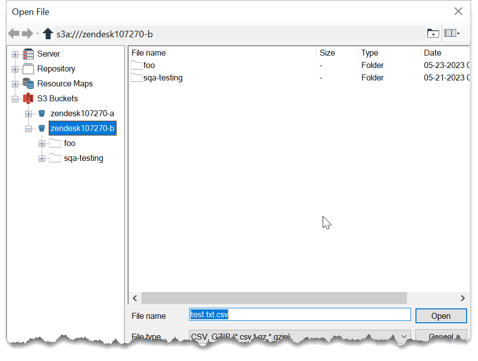Collapse the S3 Buckets tree node
This screenshot has height=361, width=478.
[15, 99]
